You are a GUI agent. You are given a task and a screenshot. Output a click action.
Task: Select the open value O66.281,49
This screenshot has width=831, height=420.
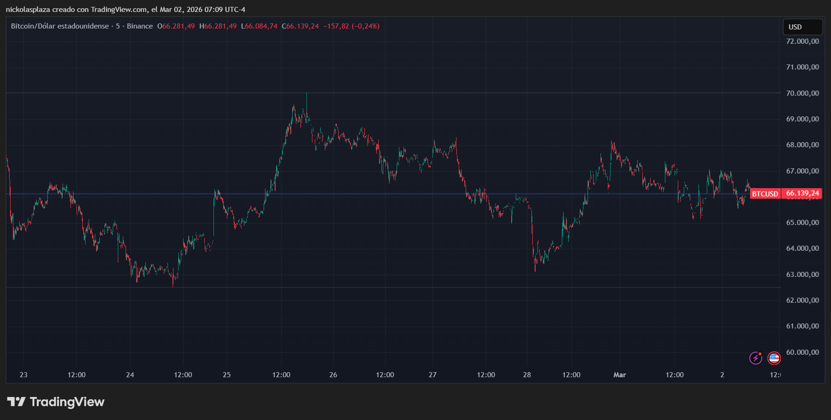[x=176, y=26]
